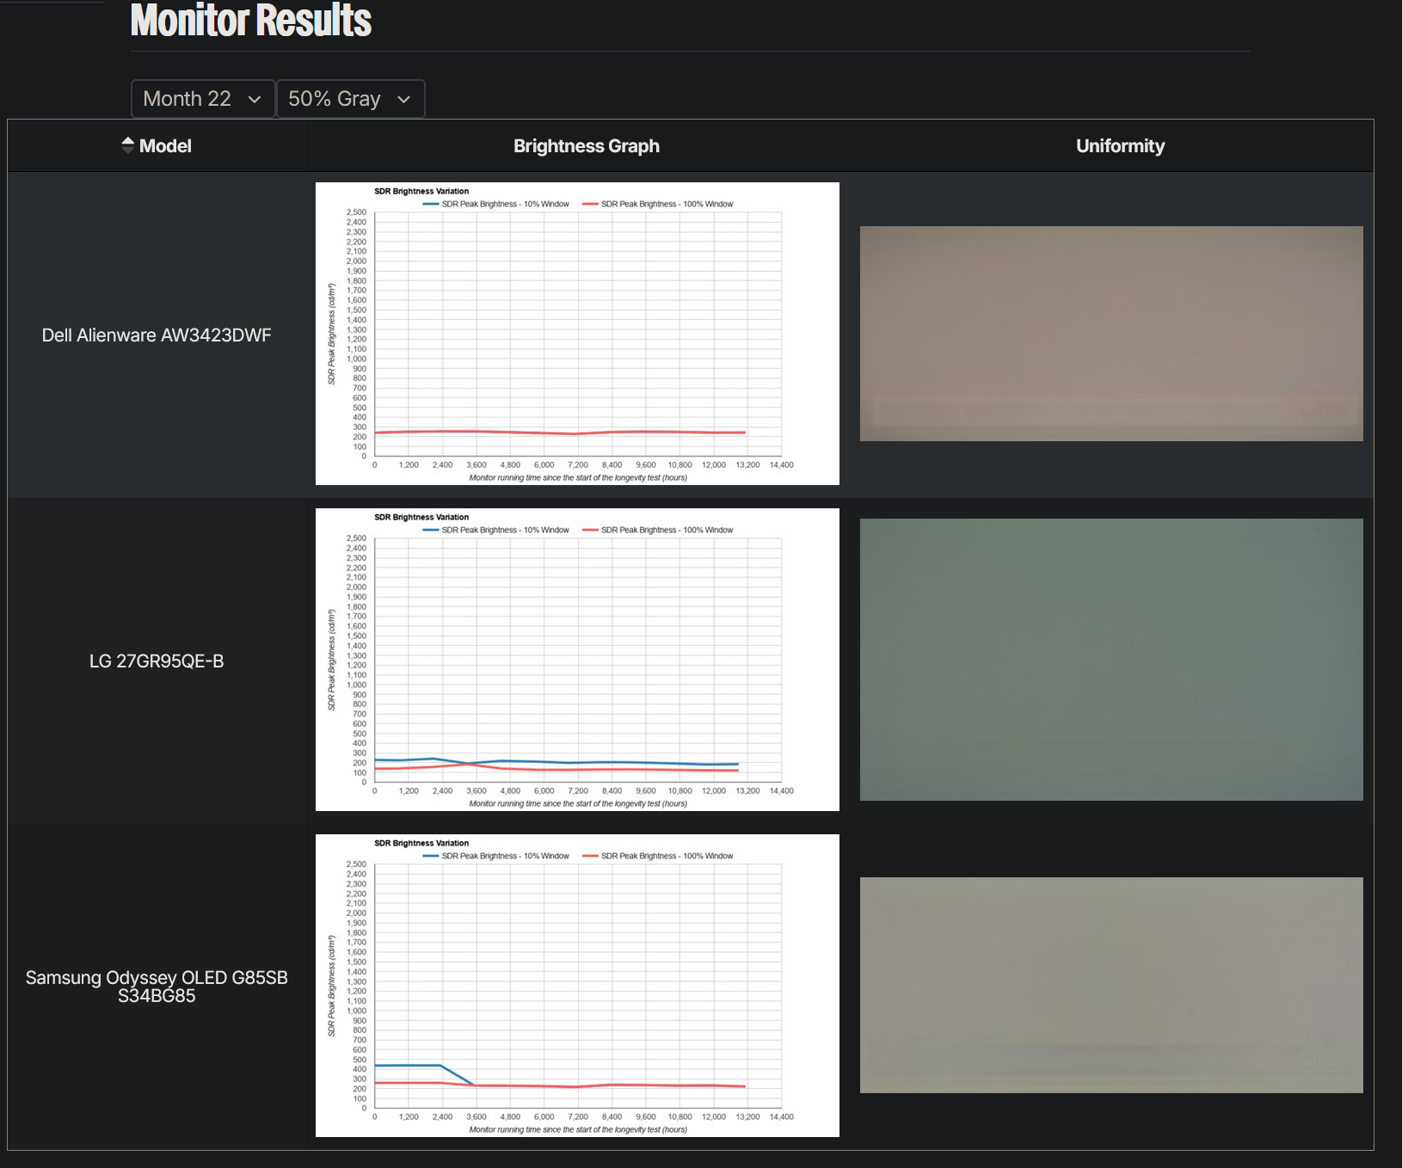Open LG 27GR95QE-B uniformity photo
This screenshot has height=1168, width=1402.
(1111, 660)
